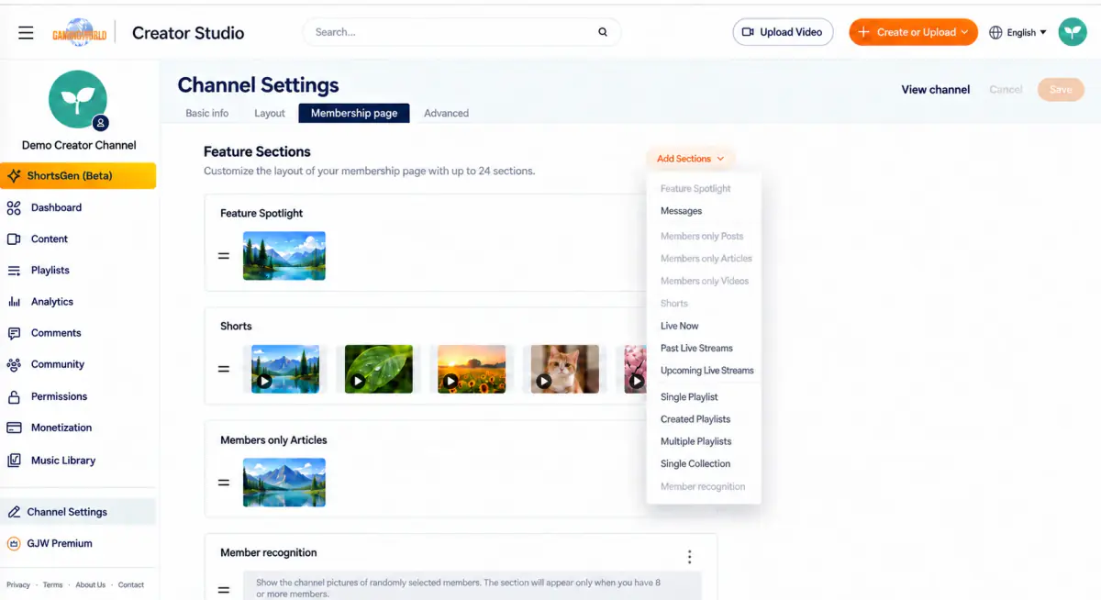Viewport: 1101px width, 600px height.
Task: Click the Feature Sections heading
Action: click(x=257, y=151)
